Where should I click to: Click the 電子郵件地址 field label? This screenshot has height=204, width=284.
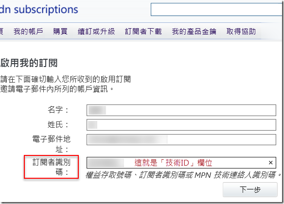pos(51,144)
